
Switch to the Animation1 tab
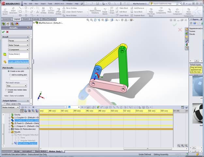(x=27, y=151)
